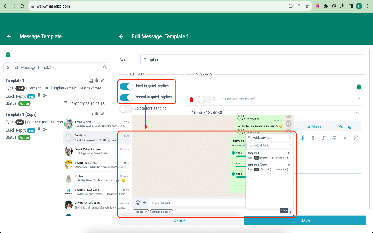Click the Danuk Cahya Permana chat in the preview
Screen dimensions: 373x233
coord(97,151)
